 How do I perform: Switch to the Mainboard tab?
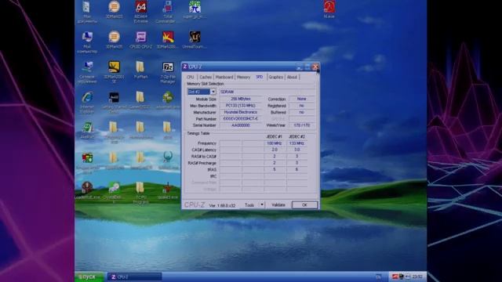pos(224,77)
